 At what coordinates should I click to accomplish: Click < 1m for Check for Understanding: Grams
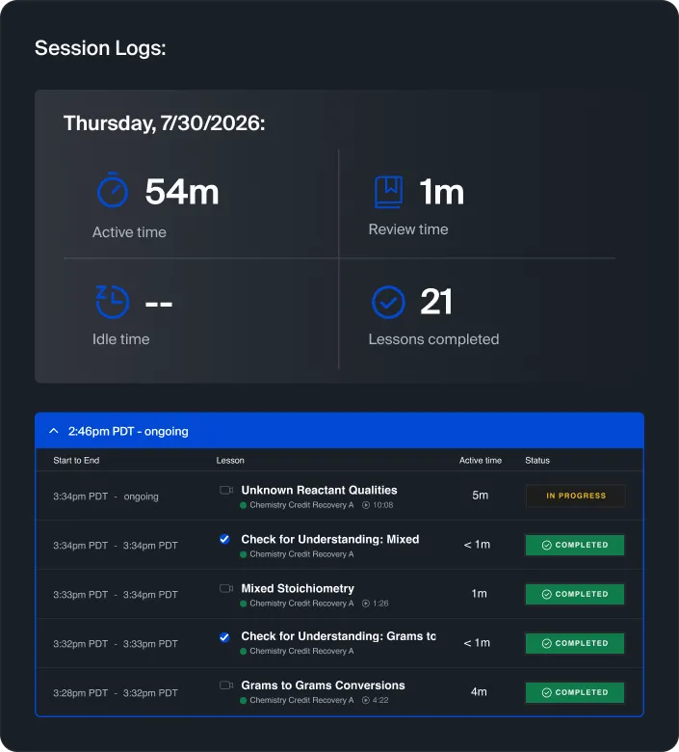pyautogui.click(x=477, y=643)
